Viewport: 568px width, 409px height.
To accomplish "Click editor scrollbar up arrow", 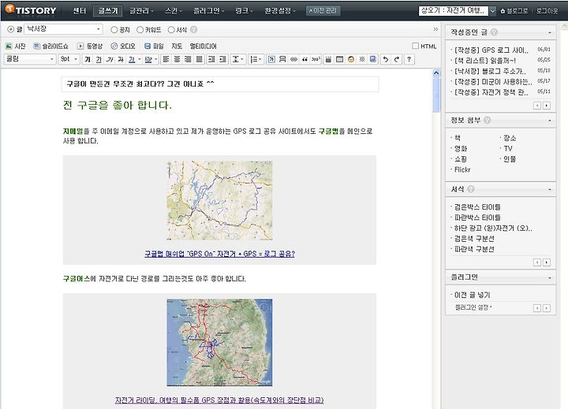I will coord(436,73).
